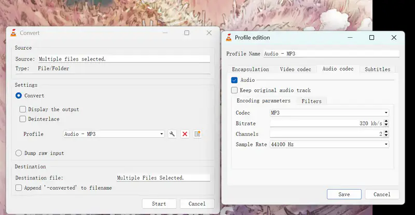The width and height of the screenshot is (415, 215).
Task: Click Start in the Convert window
Action: [159, 204]
